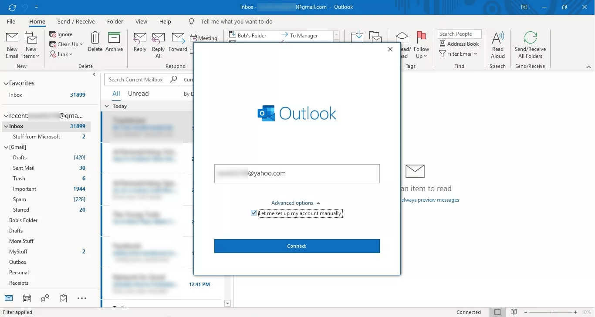The height and width of the screenshot is (317, 595).
Task: Click the Rules icon in the ribbon
Action: click(375, 37)
